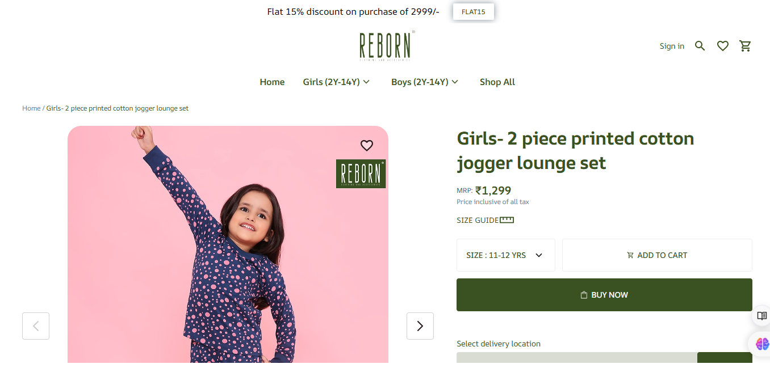
Task: Open the search icon in header
Action: click(700, 46)
